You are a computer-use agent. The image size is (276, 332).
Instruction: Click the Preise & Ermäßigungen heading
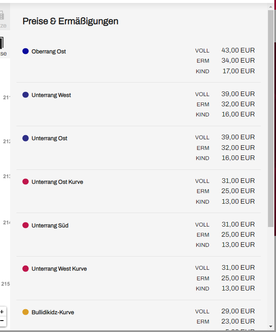click(x=70, y=21)
